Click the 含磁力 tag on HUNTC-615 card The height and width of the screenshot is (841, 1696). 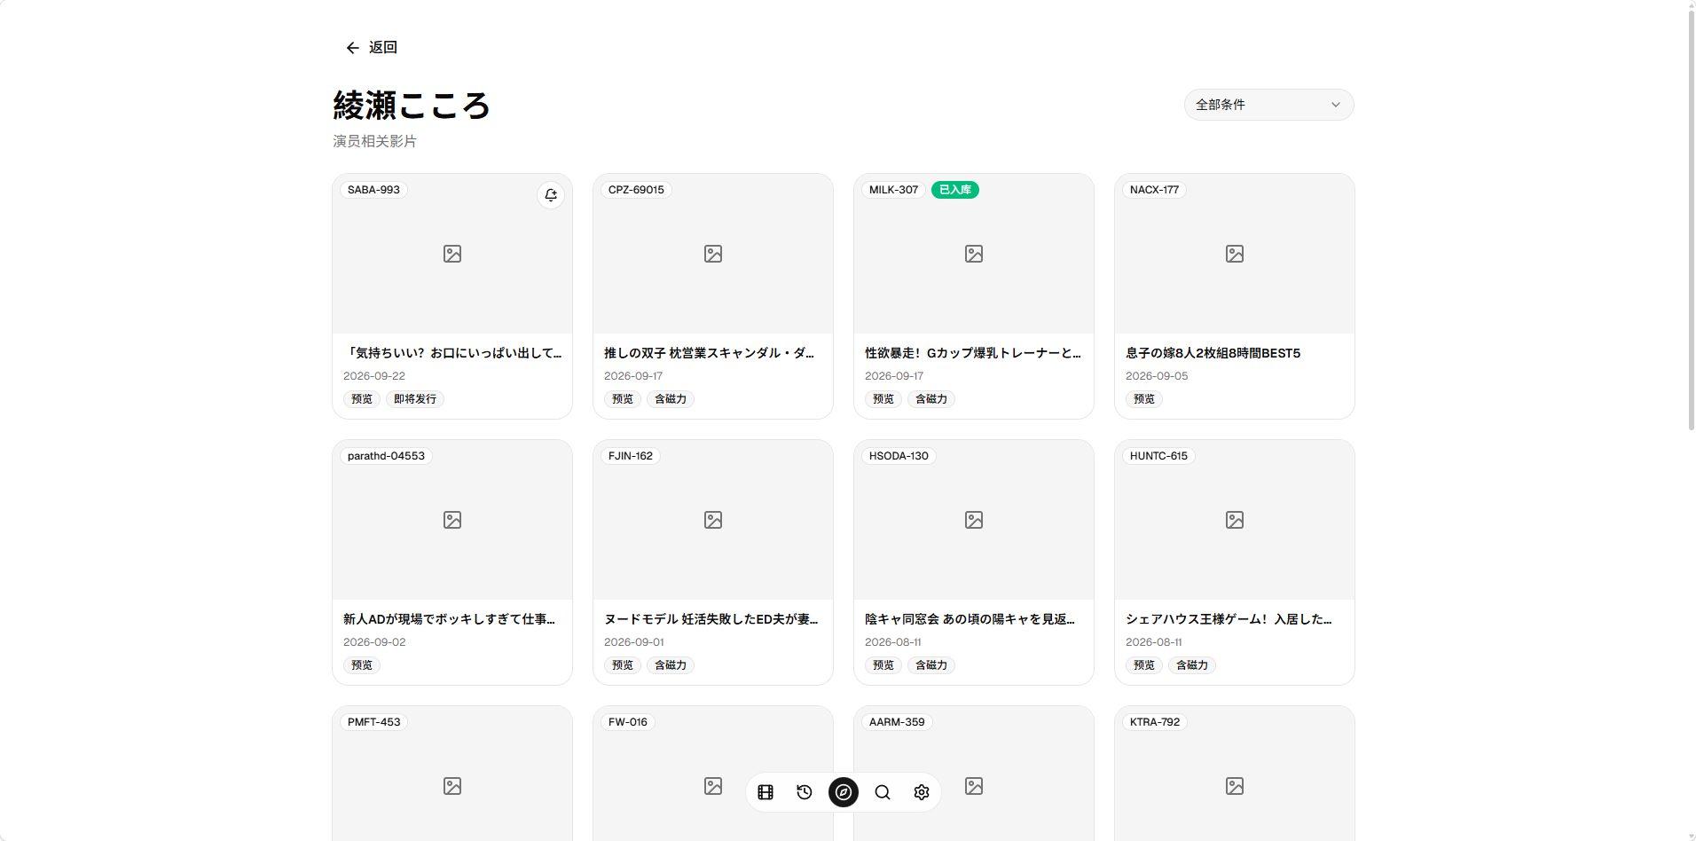tap(1192, 665)
